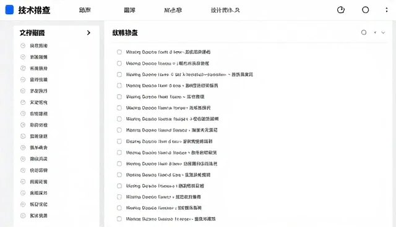
Task: Collapse the panel with the far-right chevron-down
Action: tap(383, 33)
